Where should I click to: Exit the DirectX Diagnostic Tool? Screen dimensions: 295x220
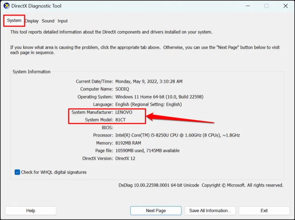point(264,210)
